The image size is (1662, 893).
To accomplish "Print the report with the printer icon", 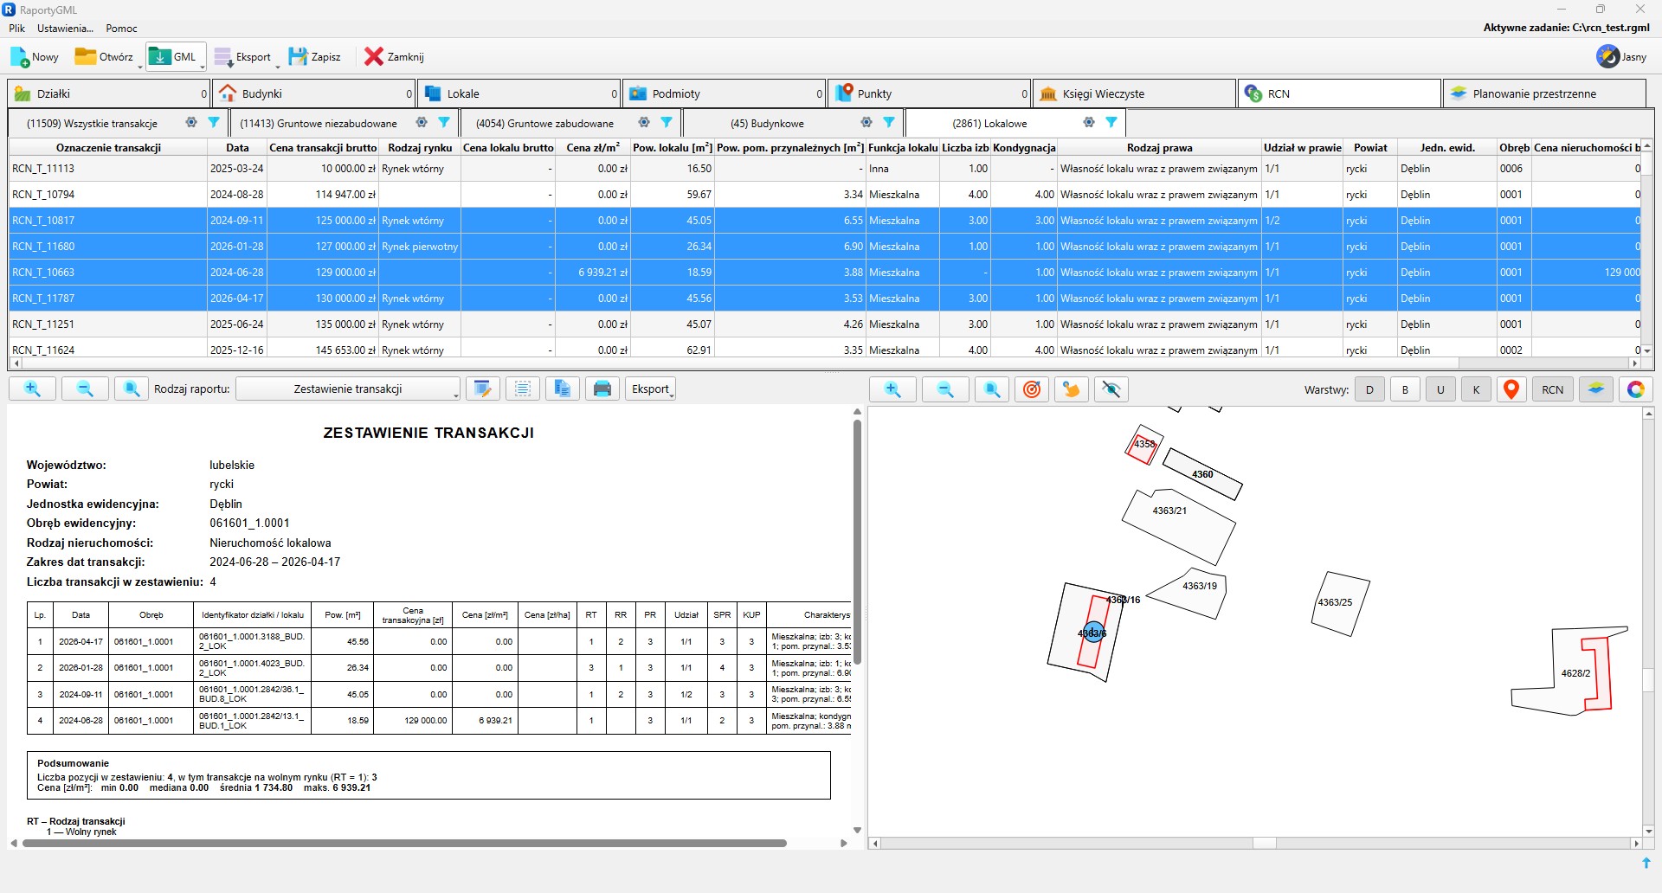I will pos(602,389).
